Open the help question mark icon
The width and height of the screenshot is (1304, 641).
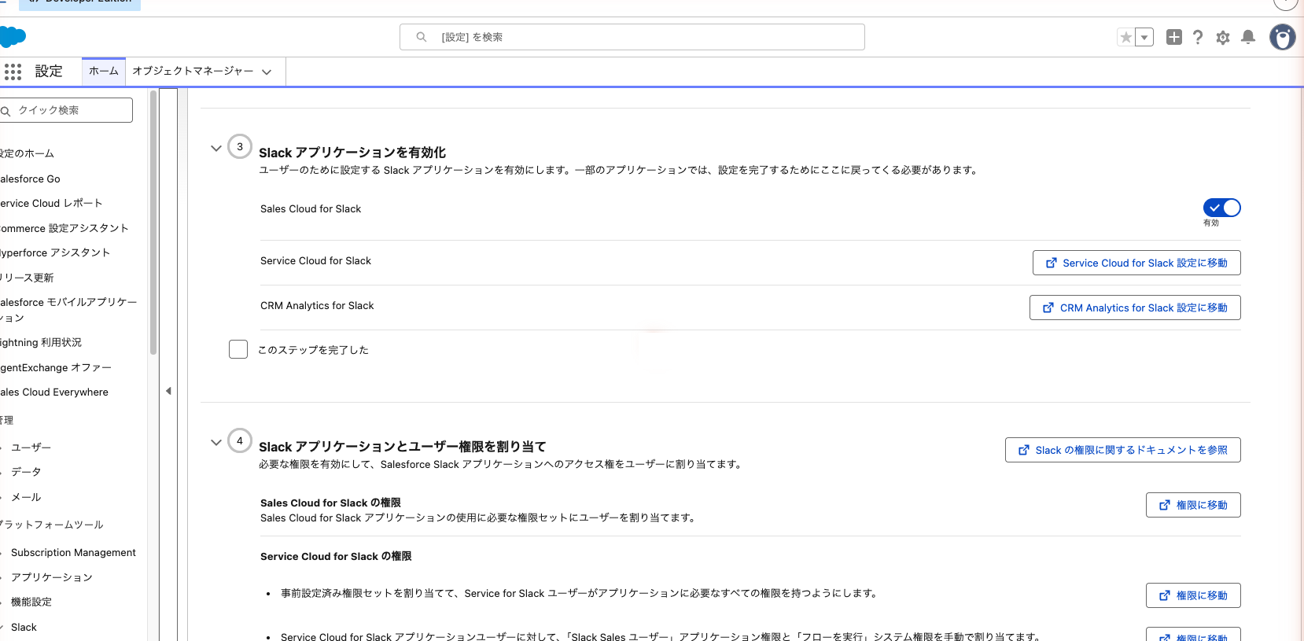tap(1198, 37)
